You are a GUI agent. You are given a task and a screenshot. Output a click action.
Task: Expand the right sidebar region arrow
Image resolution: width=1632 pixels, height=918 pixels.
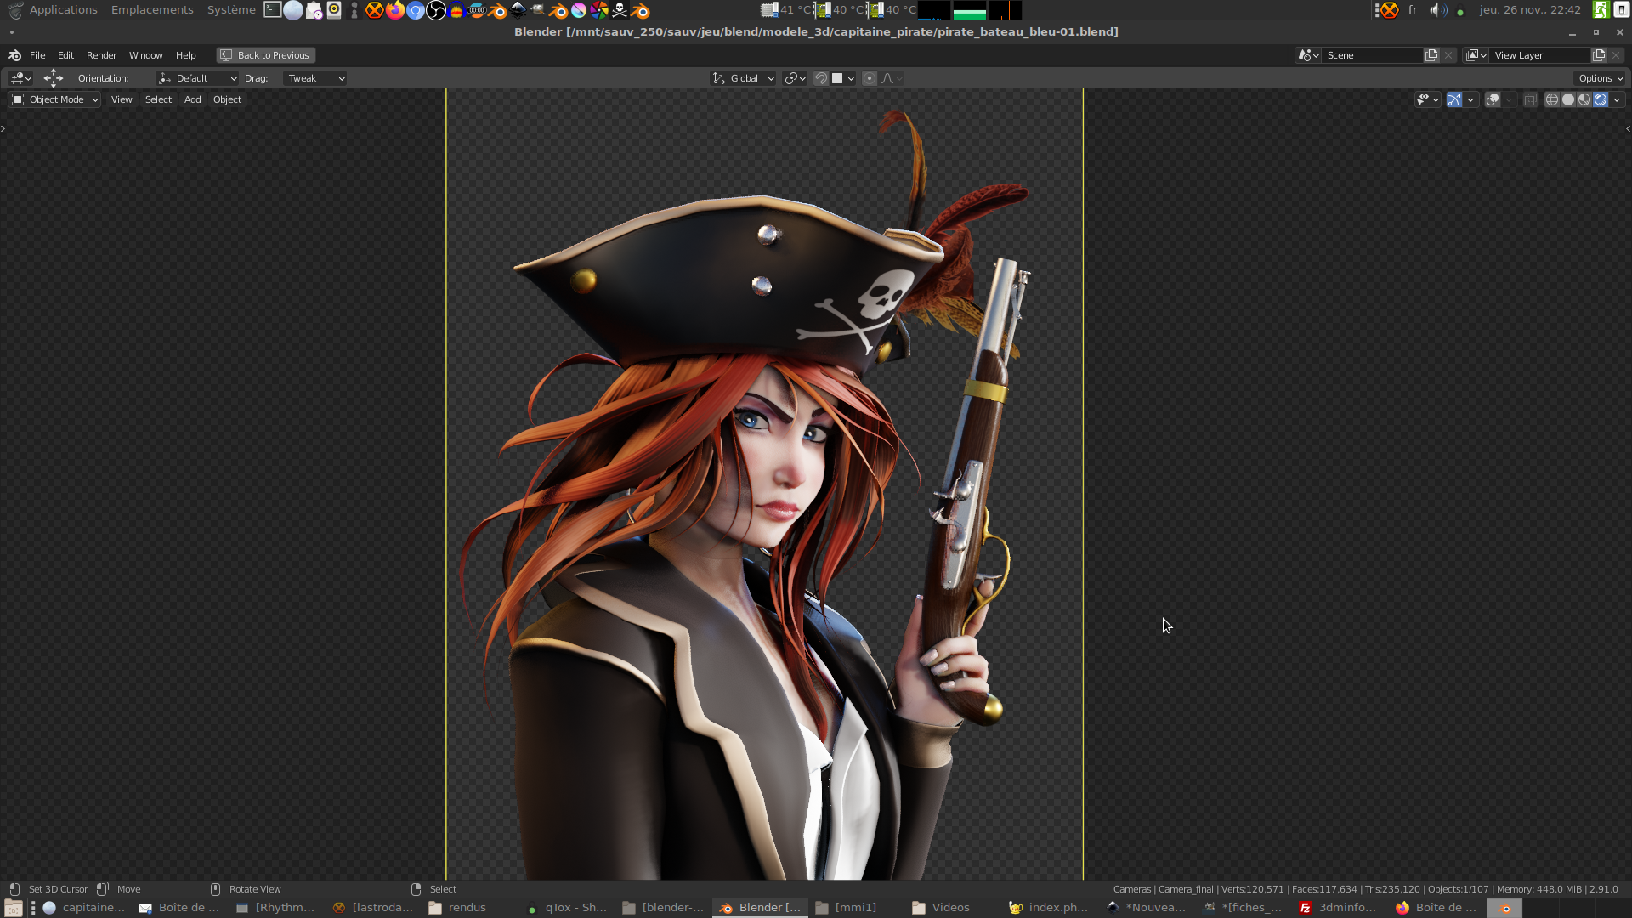point(1628,128)
